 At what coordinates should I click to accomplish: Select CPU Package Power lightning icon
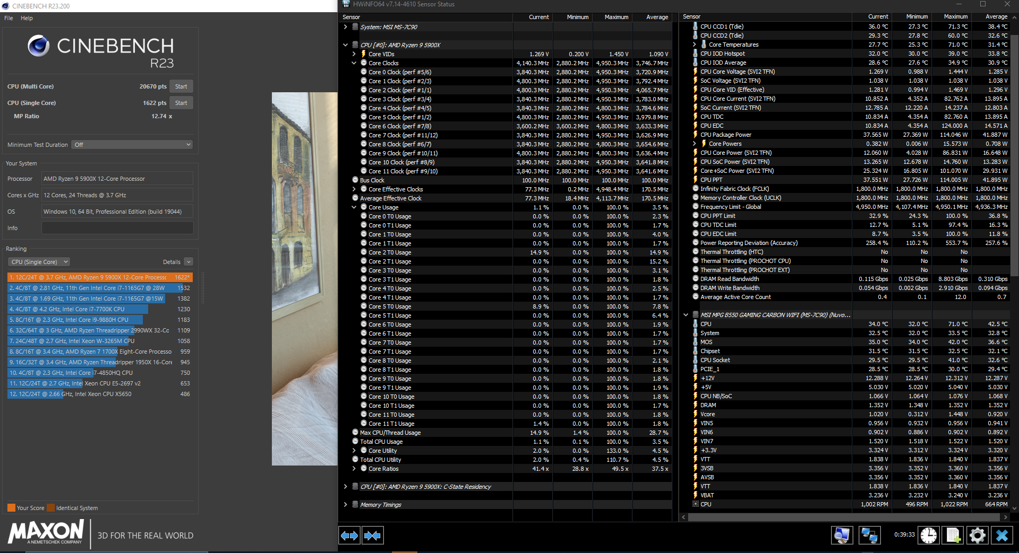click(x=695, y=135)
